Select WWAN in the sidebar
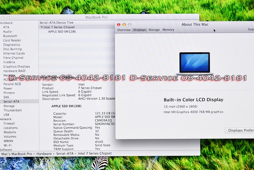 [x=9, y=141]
